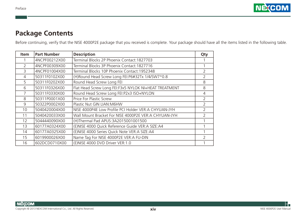Click the Qty value 4 in row 7
306x215 pixels.
tap(204, 93)
